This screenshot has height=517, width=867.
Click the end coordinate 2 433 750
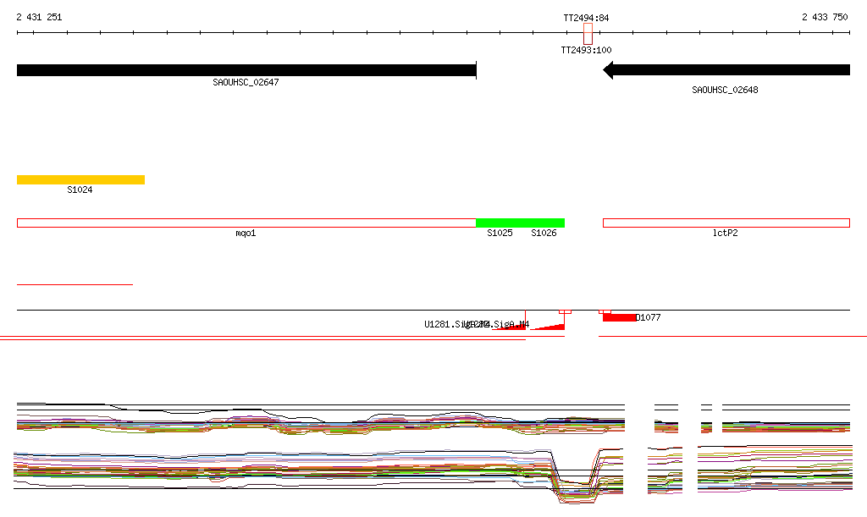tap(825, 18)
